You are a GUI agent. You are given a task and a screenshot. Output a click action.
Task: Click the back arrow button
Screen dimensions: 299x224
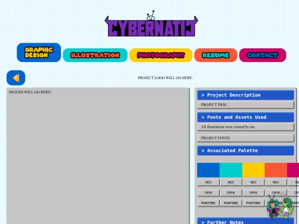16,78
